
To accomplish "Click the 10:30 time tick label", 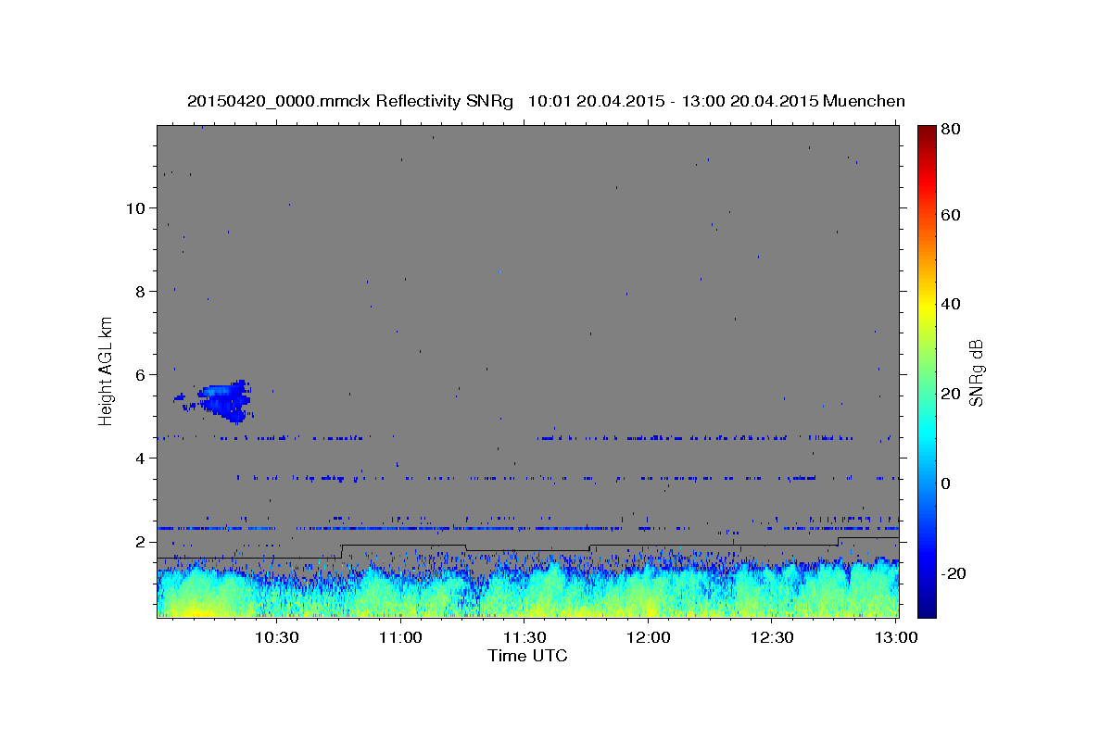I will click(277, 637).
